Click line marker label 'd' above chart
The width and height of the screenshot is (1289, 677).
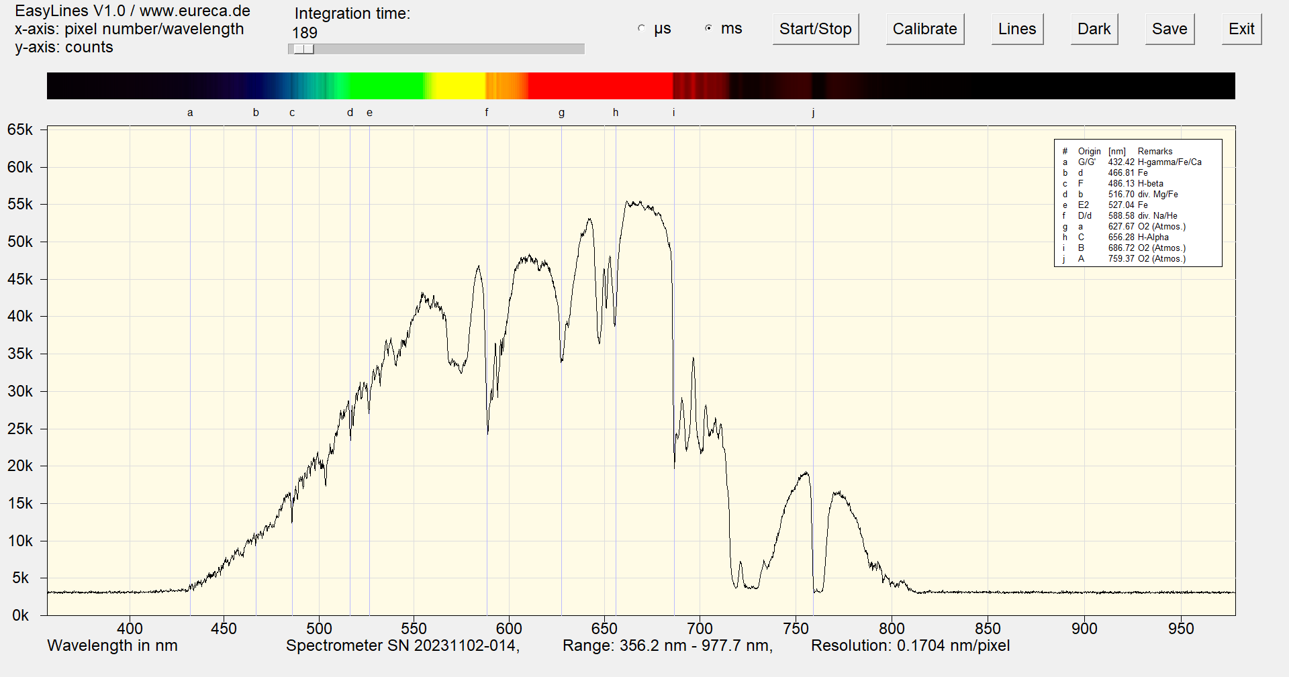click(x=350, y=113)
